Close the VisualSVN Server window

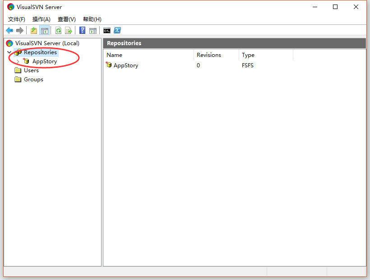356,7
